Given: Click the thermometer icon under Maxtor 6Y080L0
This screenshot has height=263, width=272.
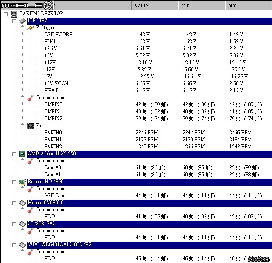Looking at the screenshot, I should (31, 210).
